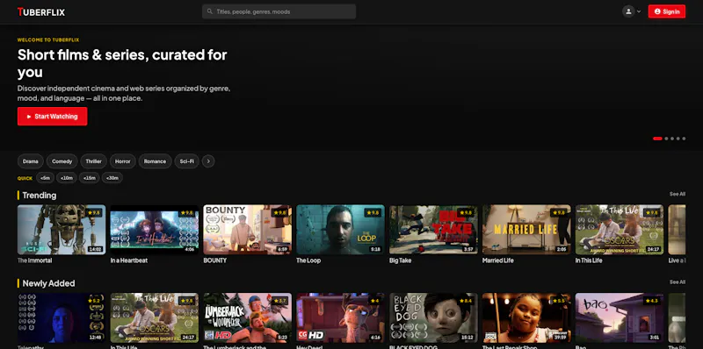Image resolution: width=703 pixels, height=349 pixels.
Task: Click the 3:01 duration badge on Bao
Action: [x=654, y=338]
